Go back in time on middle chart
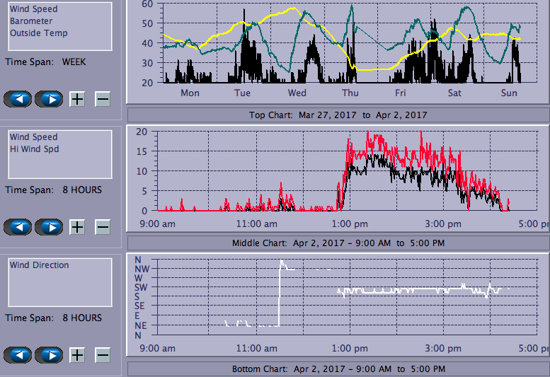This screenshot has width=550, height=377. (18, 227)
